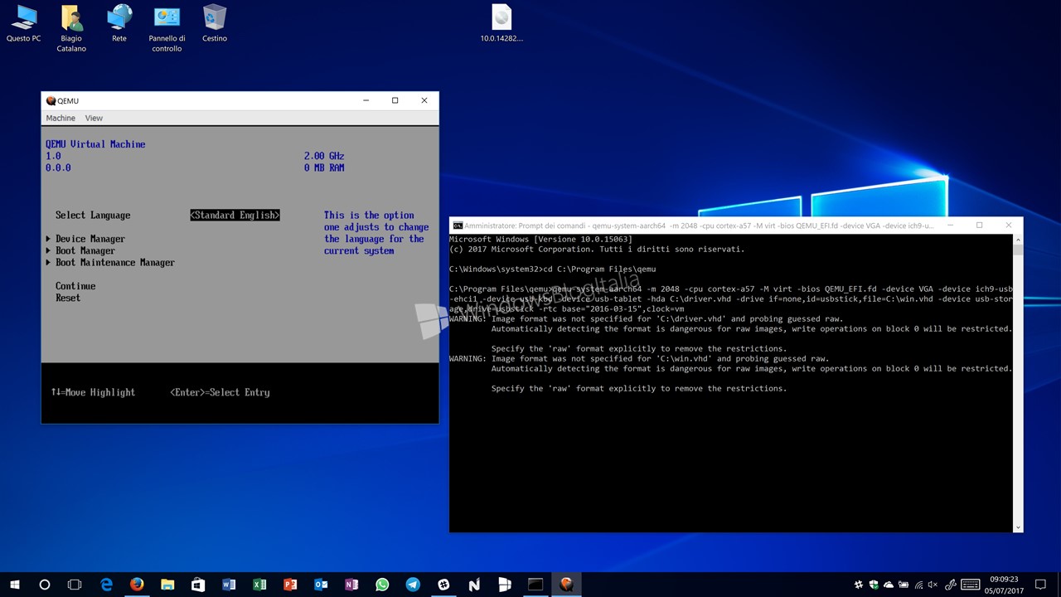Click 'Microsoft Windows [Versione 10.0.15063]' line
1061x597 pixels.
[x=540, y=239]
